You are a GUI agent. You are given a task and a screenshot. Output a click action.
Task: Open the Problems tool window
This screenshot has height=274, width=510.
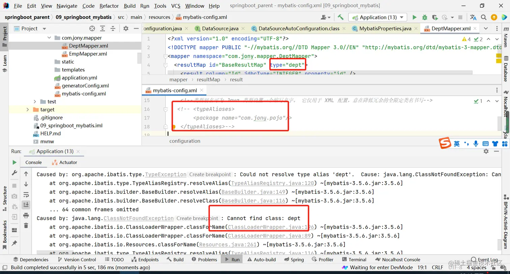pyautogui.click(x=204, y=259)
